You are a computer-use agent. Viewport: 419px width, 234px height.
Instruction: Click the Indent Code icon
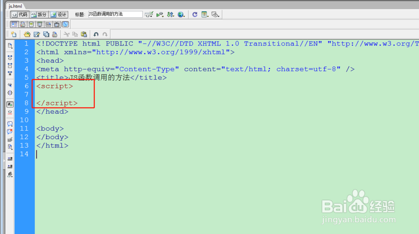click(x=10, y=159)
